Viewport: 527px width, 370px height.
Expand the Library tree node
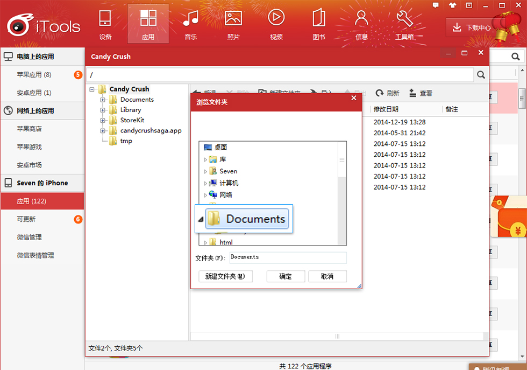pyautogui.click(x=103, y=110)
